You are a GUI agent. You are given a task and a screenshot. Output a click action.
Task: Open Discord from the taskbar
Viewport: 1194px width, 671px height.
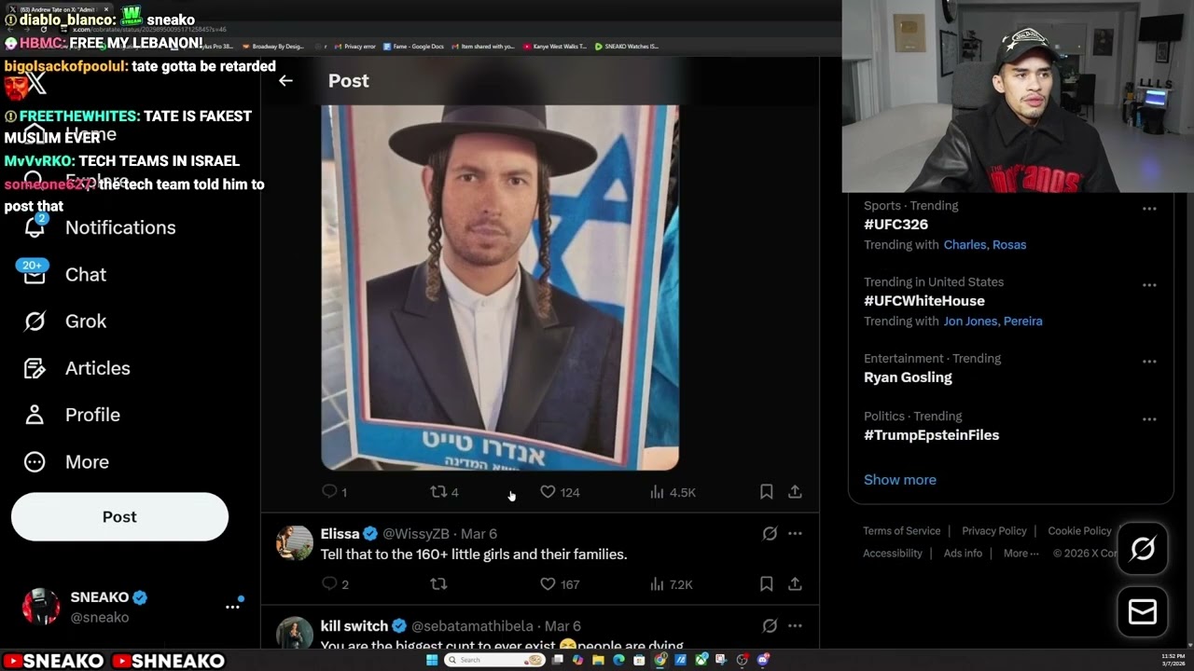point(764,660)
